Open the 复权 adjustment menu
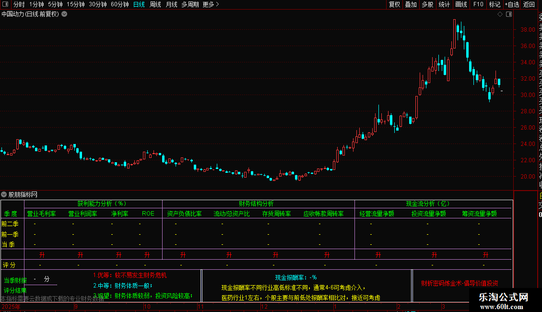Viewport: 542px width, 312px height. pyautogui.click(x=394, y=4)
